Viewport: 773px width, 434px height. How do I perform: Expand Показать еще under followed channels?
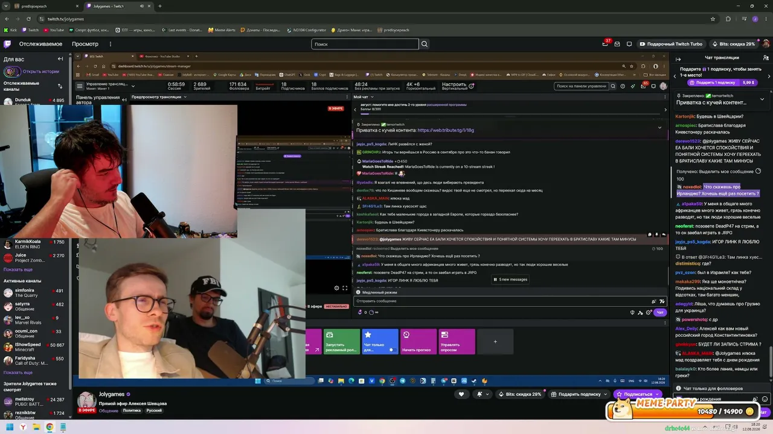pos(18,269)
